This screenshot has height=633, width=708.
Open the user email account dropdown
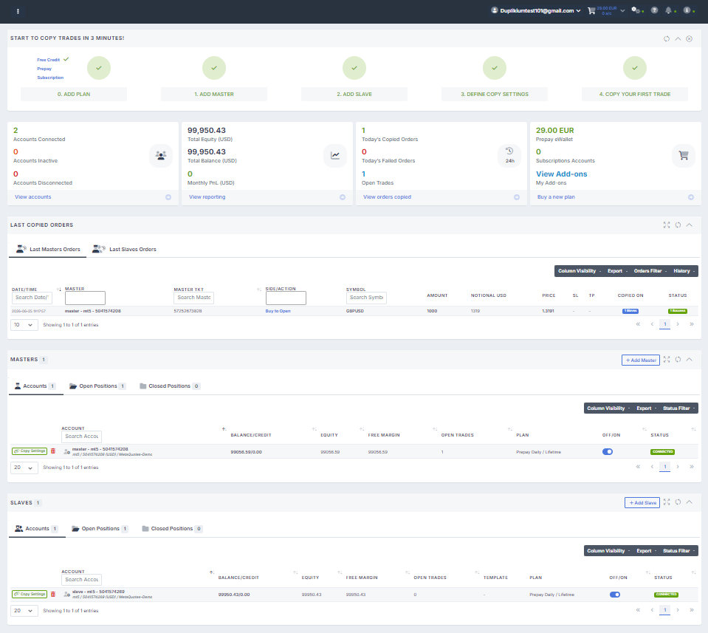[536, 11]
